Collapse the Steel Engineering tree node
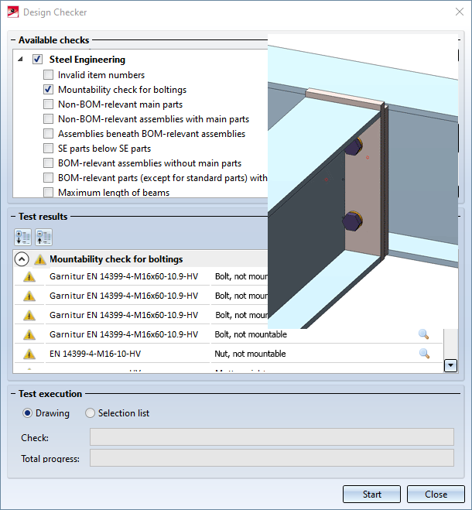472x510 pixels. pyautogui.click(x=20, y=59)
